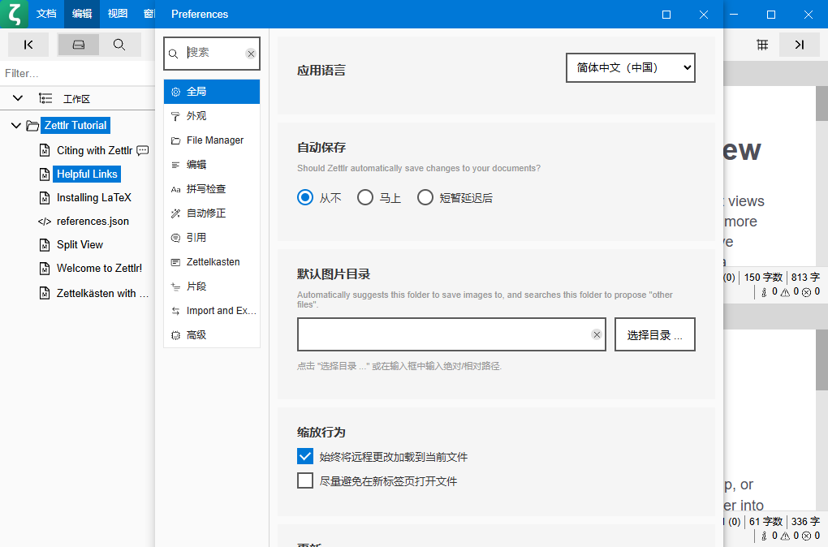Open the 视图 menu

[x=118, y=14]
